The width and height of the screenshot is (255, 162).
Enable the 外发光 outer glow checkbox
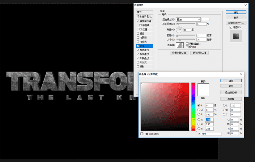(138, 62)
